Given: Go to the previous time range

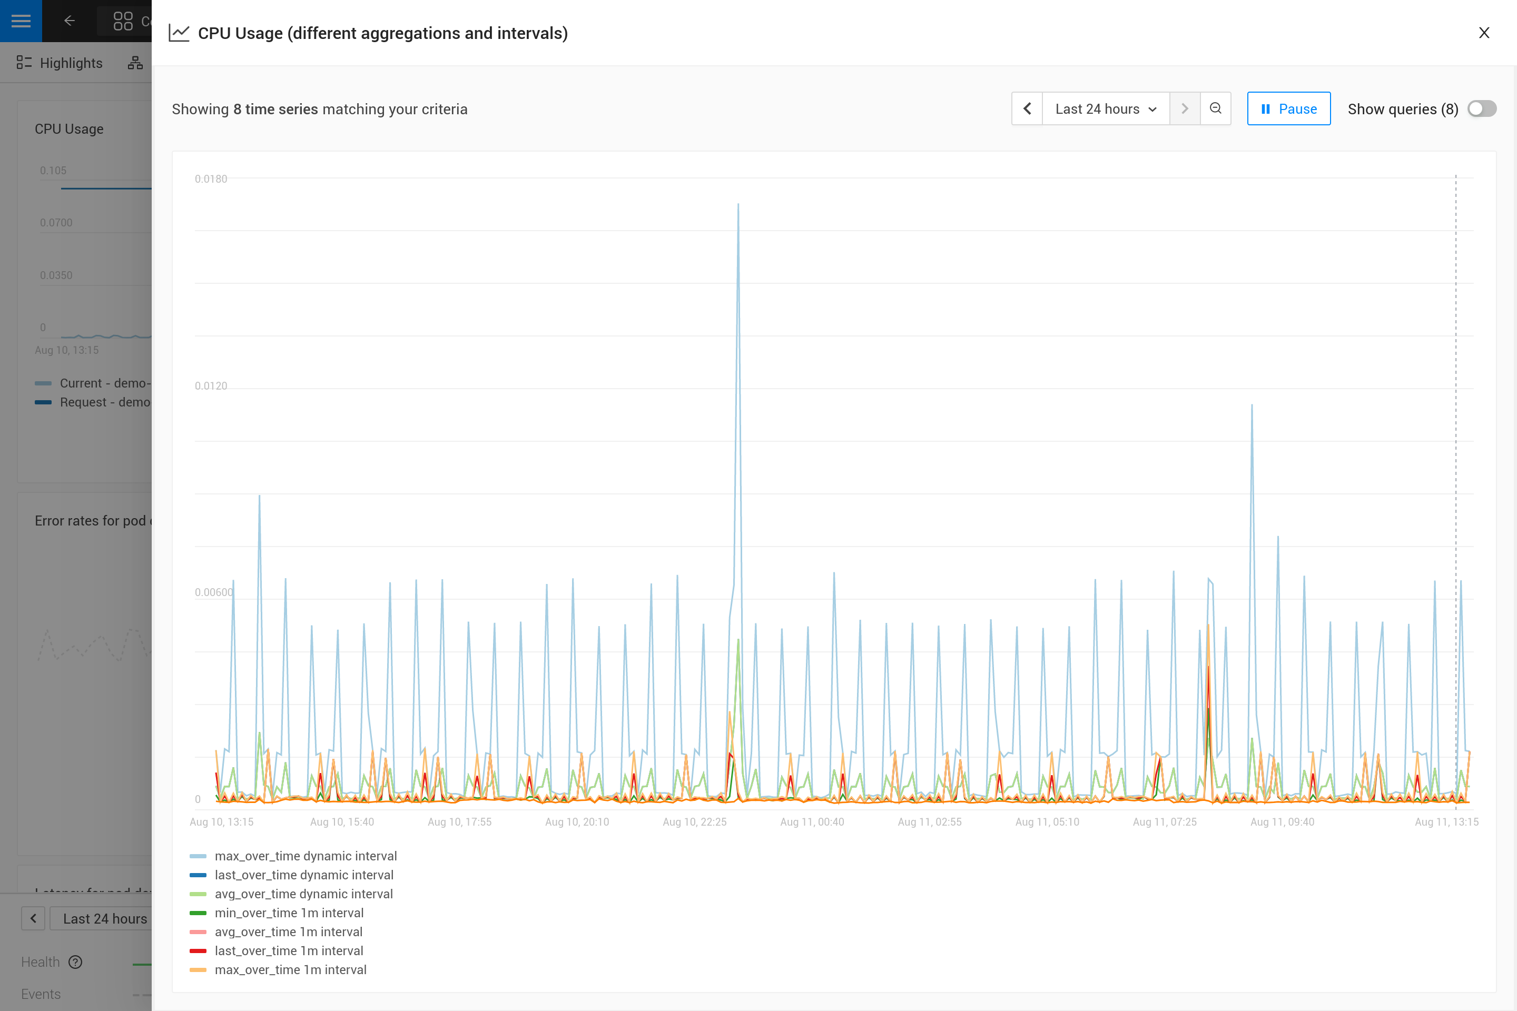Looking at the screenshot, I should click(1027, 108).
